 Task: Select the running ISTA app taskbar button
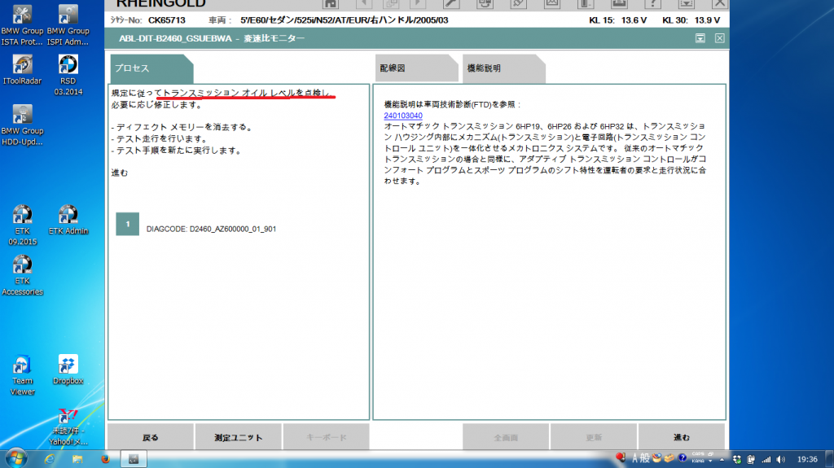click(134, 459)
